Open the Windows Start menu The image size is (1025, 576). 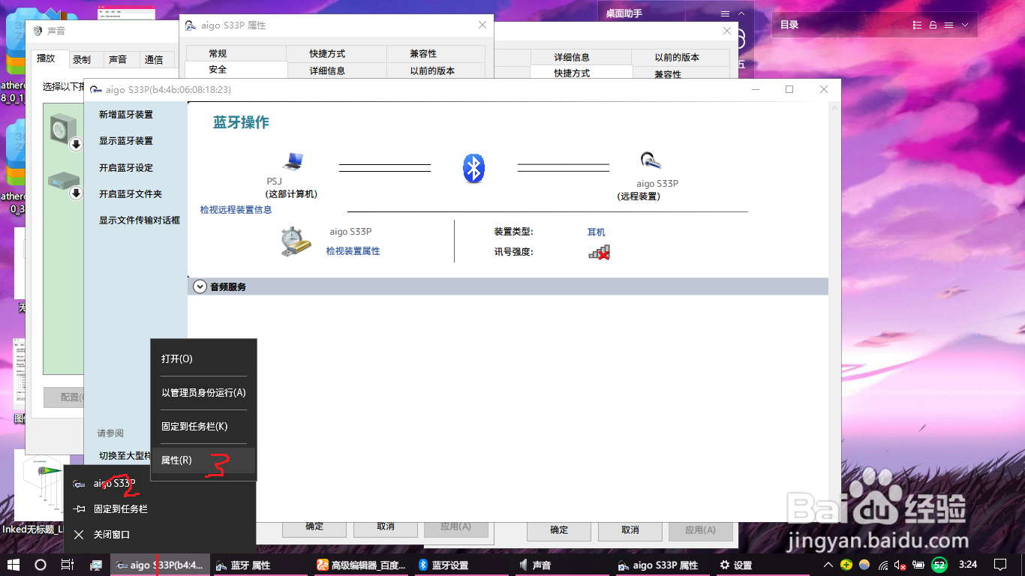pos(14,565)
